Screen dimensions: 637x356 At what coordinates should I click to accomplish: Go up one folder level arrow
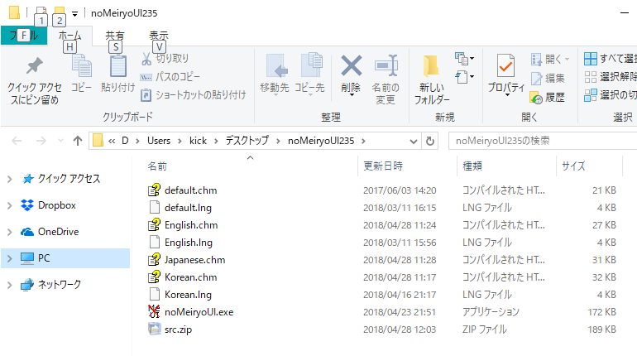tap(78, 141)
